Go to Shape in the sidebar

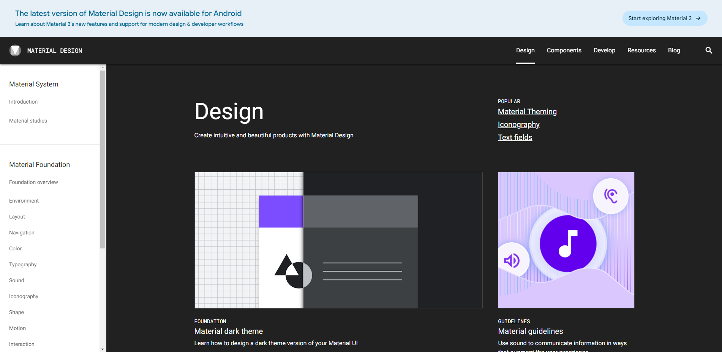(16, 312)
